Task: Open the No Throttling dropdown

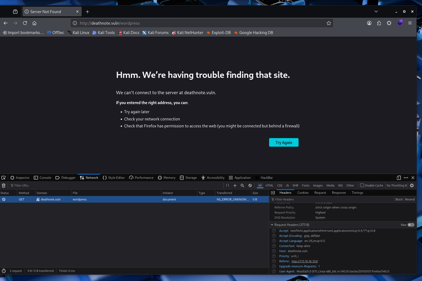Action: click(397, 185)
